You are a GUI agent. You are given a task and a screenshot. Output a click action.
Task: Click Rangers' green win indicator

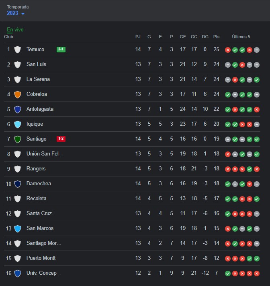(250, 169)
